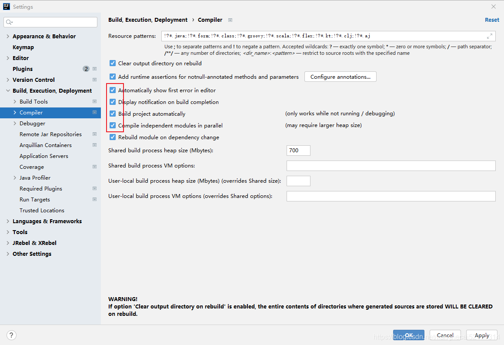Click the IntelliJ IDEA logo in title bar

7,7
